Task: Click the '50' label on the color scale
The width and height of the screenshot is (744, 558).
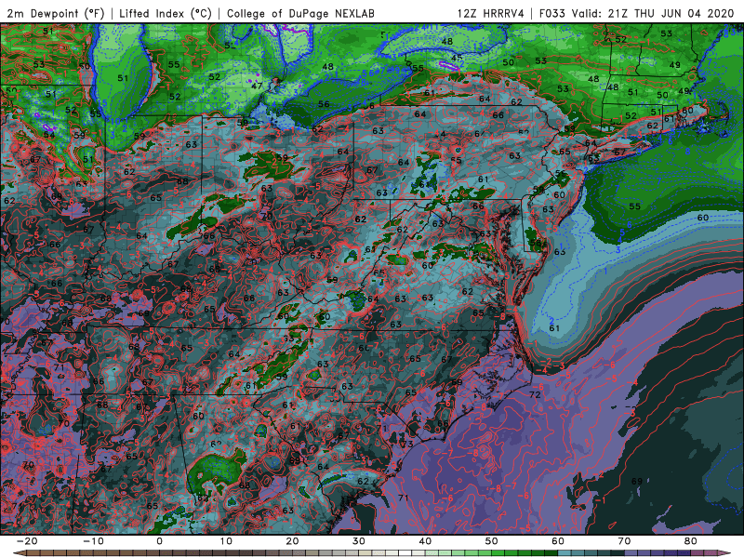Action: [x=492, y=541]
